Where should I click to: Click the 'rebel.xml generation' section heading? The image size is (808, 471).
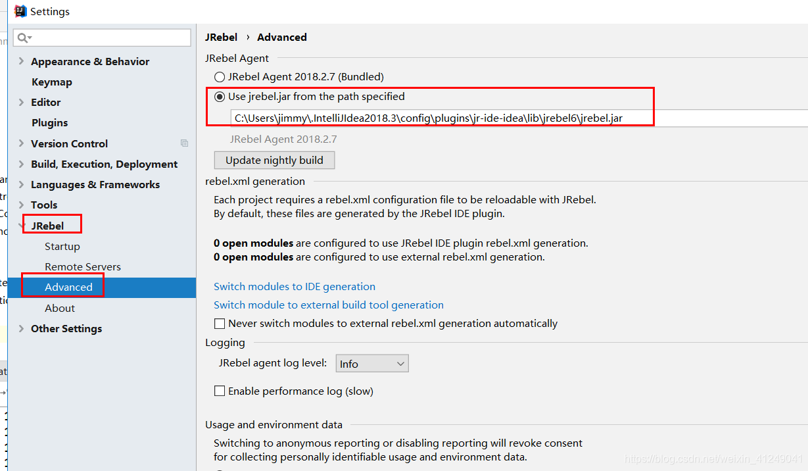tap(255, 182)
